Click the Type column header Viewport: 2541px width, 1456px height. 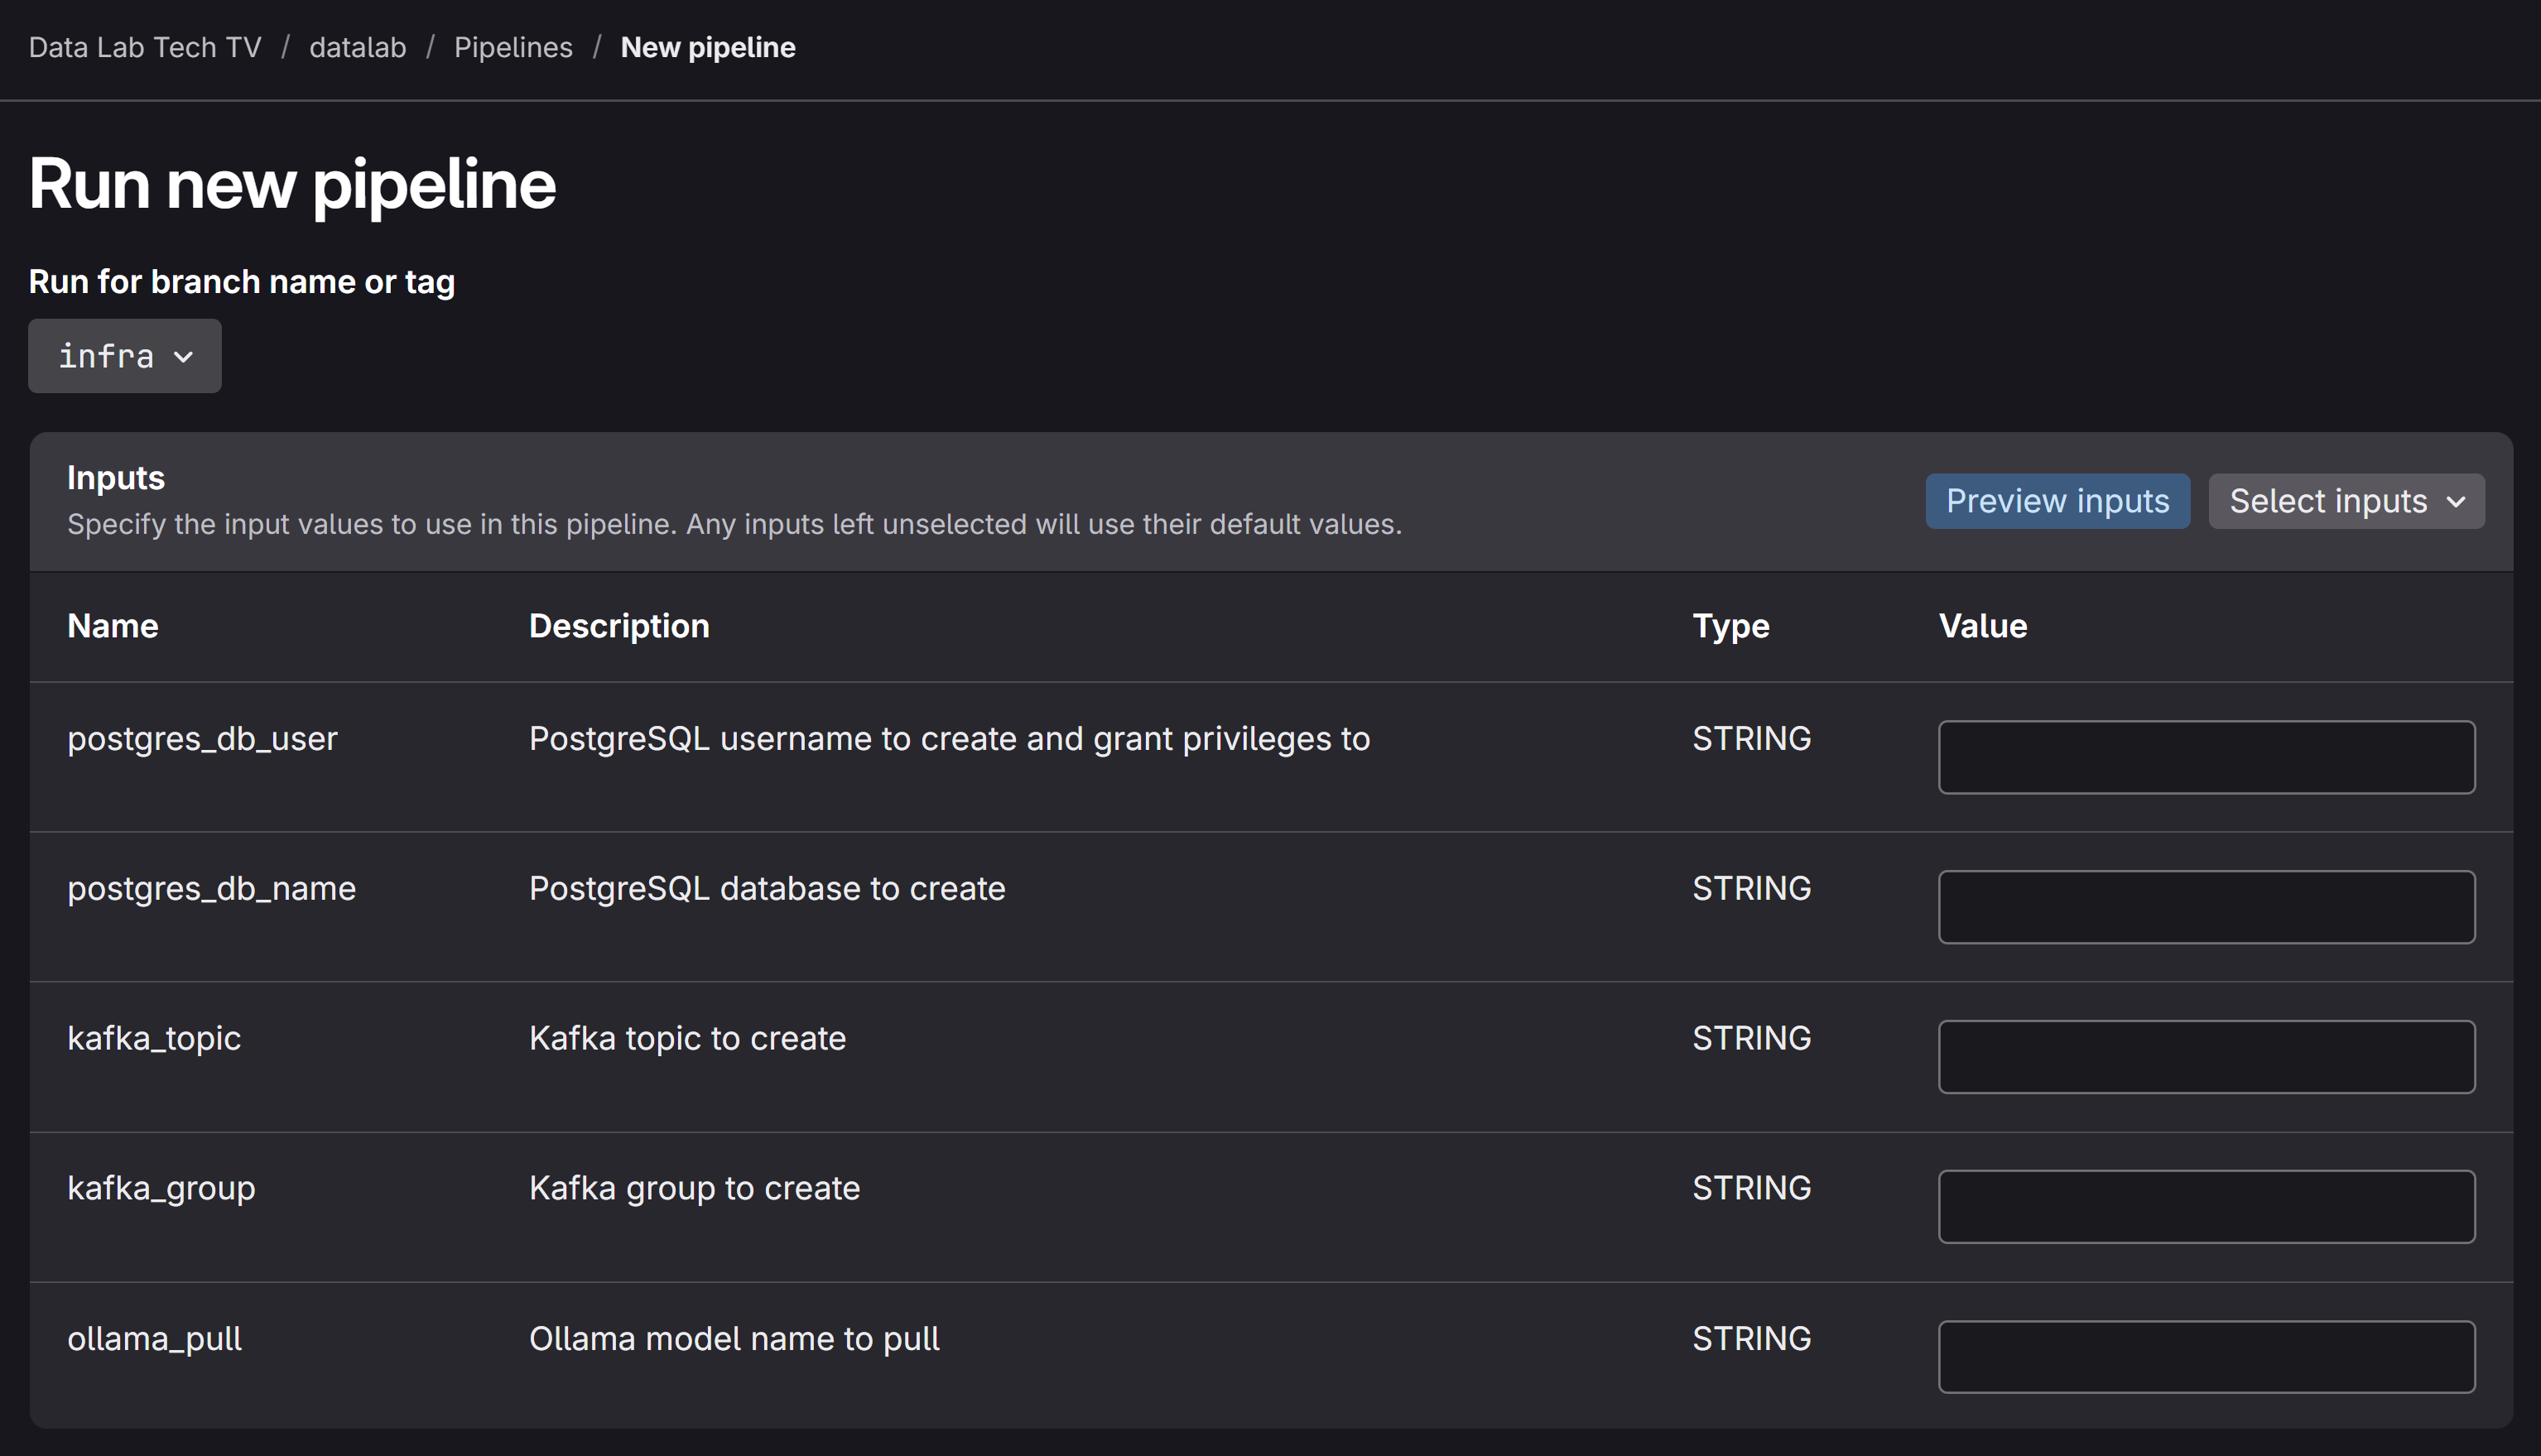[1730, 626]
